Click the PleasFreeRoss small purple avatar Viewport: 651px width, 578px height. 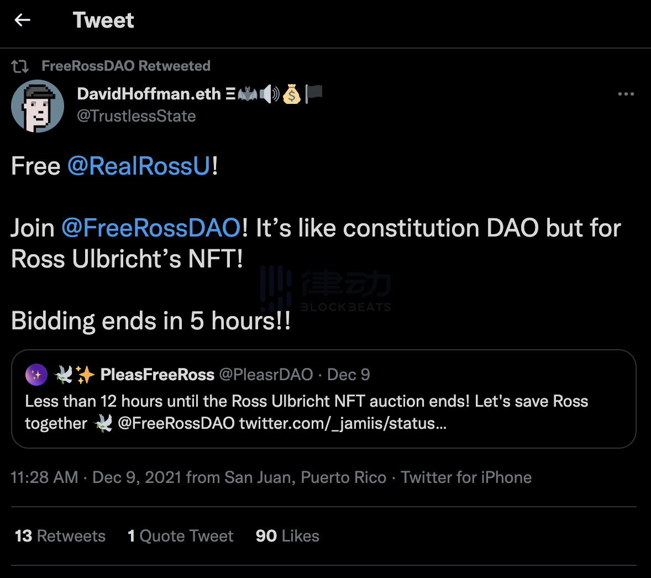[36, 375]
